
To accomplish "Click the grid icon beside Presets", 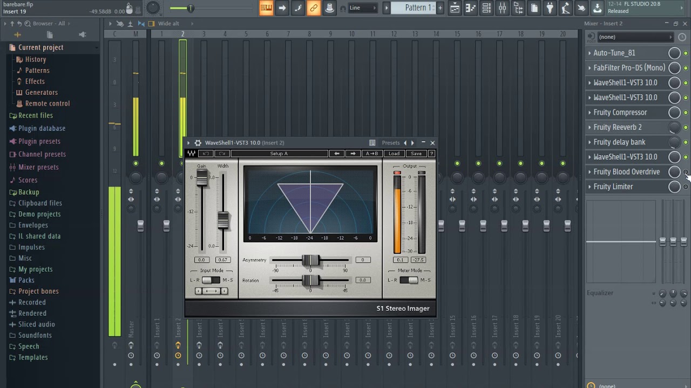I will [x=372, y=143].
